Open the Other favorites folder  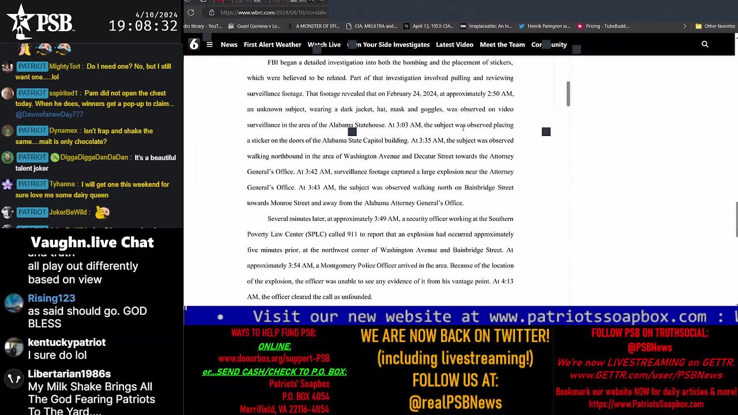tap(715, 26)
